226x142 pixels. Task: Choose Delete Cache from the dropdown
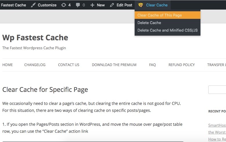(149, 23)
